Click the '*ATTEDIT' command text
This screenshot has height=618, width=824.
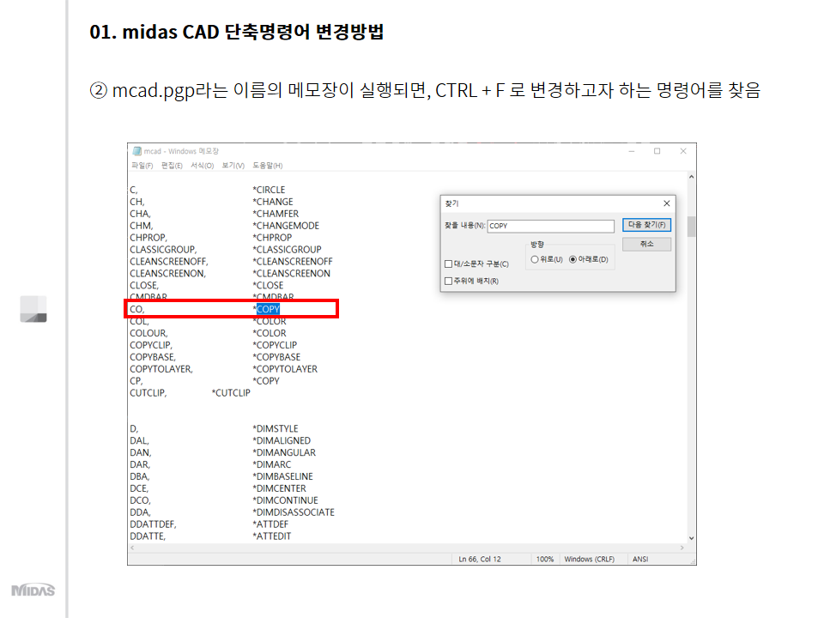(x=272, y=536)
